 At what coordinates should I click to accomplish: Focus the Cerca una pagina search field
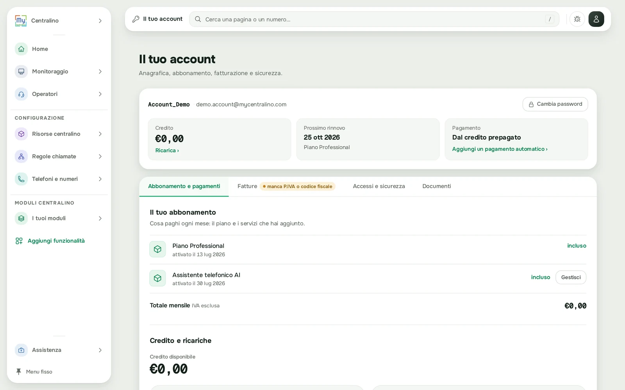[374, 19]
